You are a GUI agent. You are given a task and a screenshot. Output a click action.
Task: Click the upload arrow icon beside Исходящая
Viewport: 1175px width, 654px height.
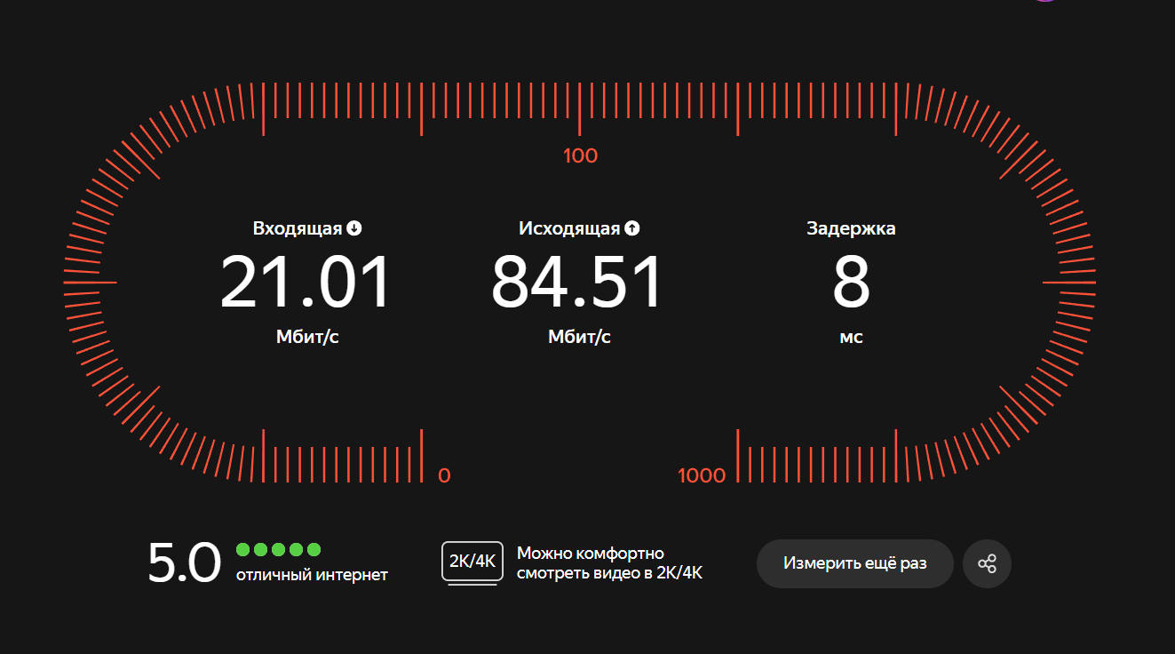[631, 228]
